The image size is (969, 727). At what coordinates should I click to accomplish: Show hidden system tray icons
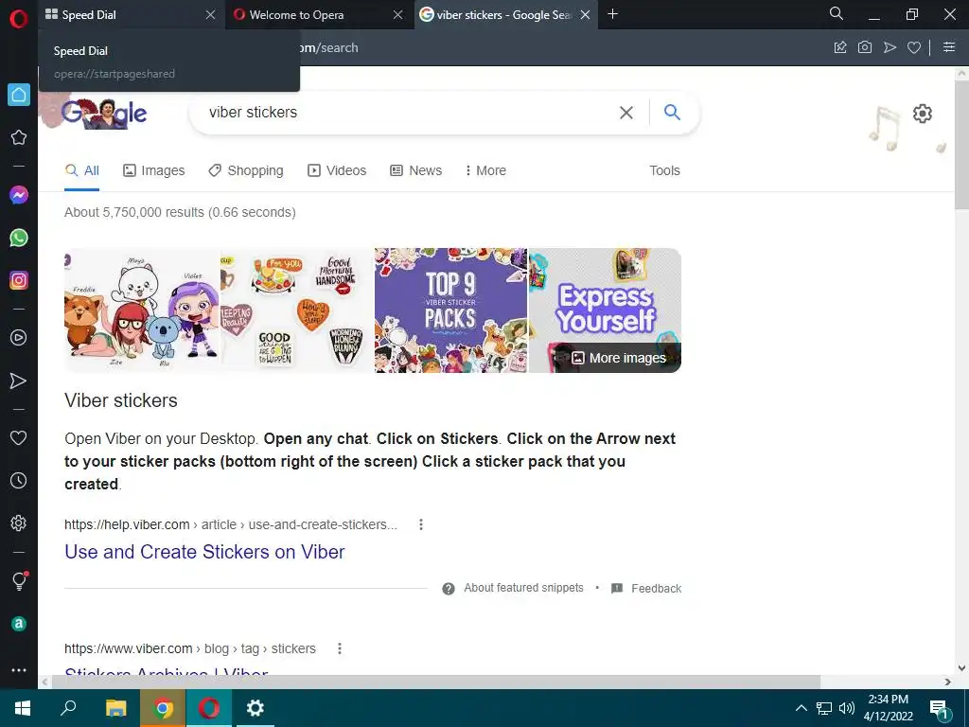[x=801, y=708]
